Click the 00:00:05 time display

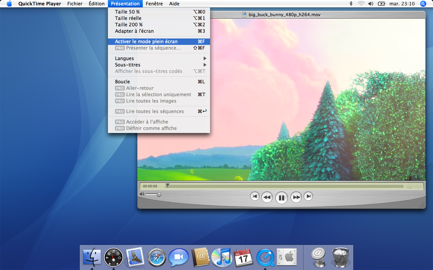coord(150,186)
